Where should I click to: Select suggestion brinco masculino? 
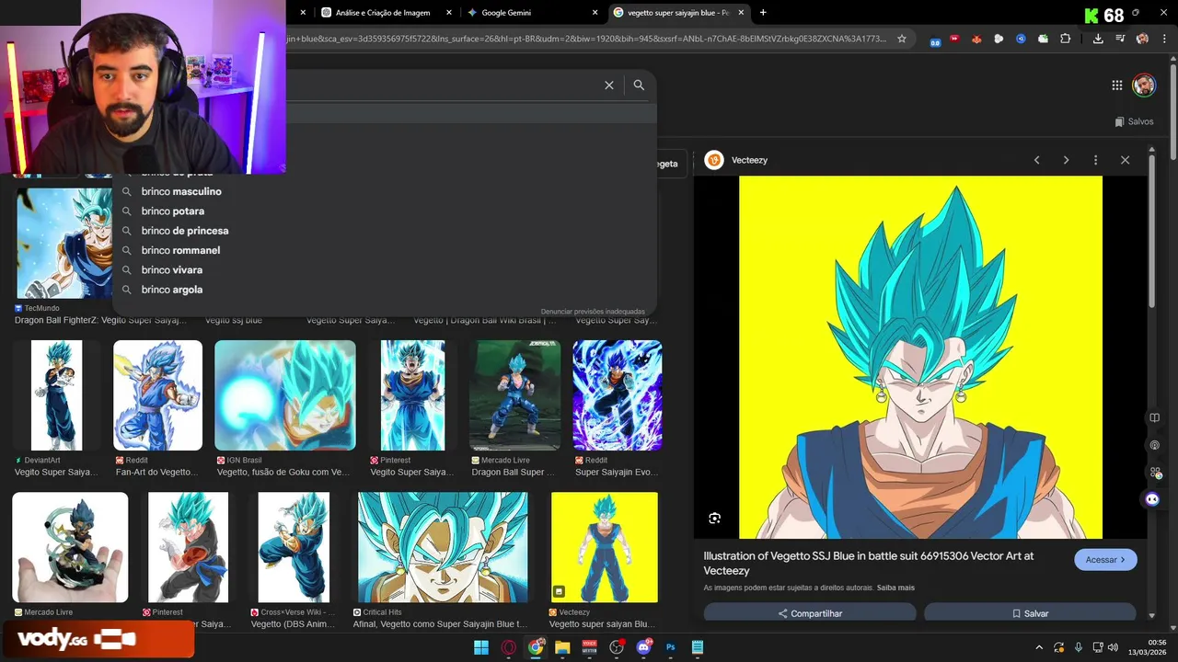click(181, 191)
